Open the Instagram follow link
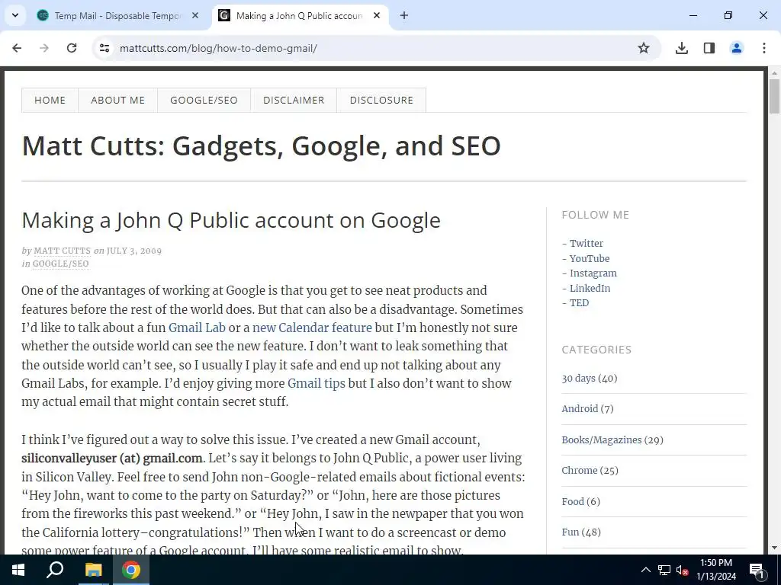 (593, 273)
